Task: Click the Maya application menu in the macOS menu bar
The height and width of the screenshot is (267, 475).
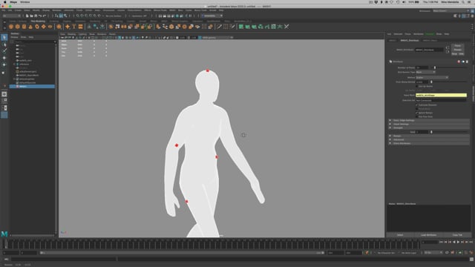Action: click(13, 2)
